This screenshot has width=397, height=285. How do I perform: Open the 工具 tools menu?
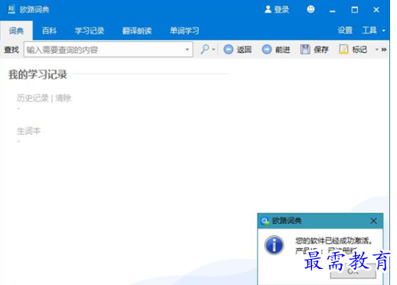[373, 31]
